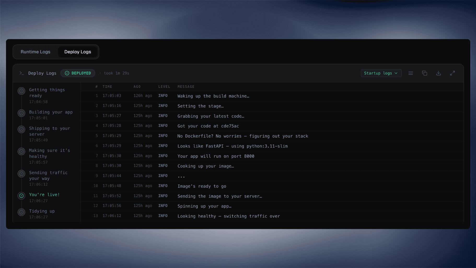The height and width of the screenshot is (268, 476).
Task: Click the Sending traffic your way step icon
Action: 21,174
